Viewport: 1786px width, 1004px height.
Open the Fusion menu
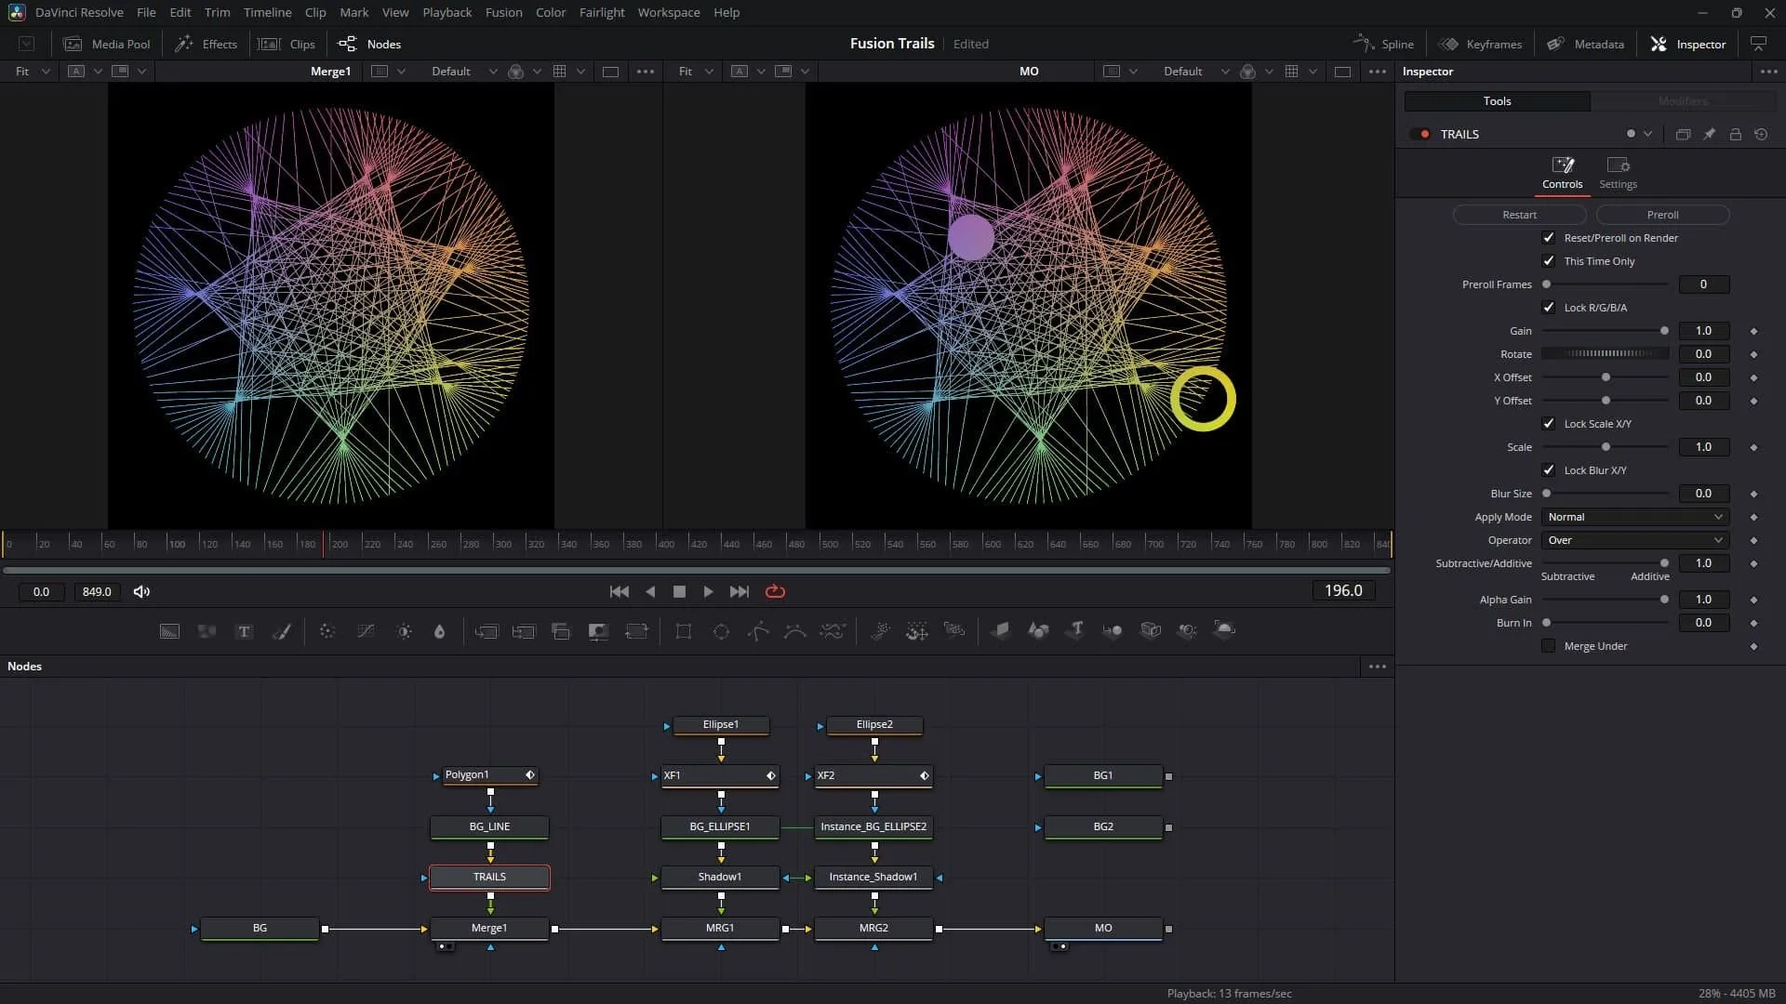tap(503, 12)
